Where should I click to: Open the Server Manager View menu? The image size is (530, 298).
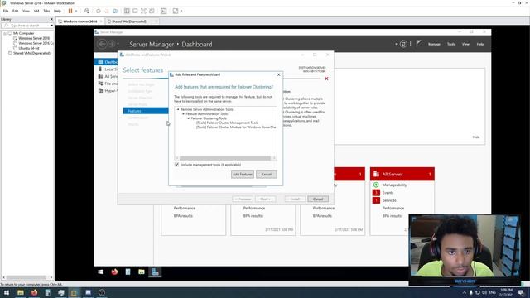coord(465,44)
